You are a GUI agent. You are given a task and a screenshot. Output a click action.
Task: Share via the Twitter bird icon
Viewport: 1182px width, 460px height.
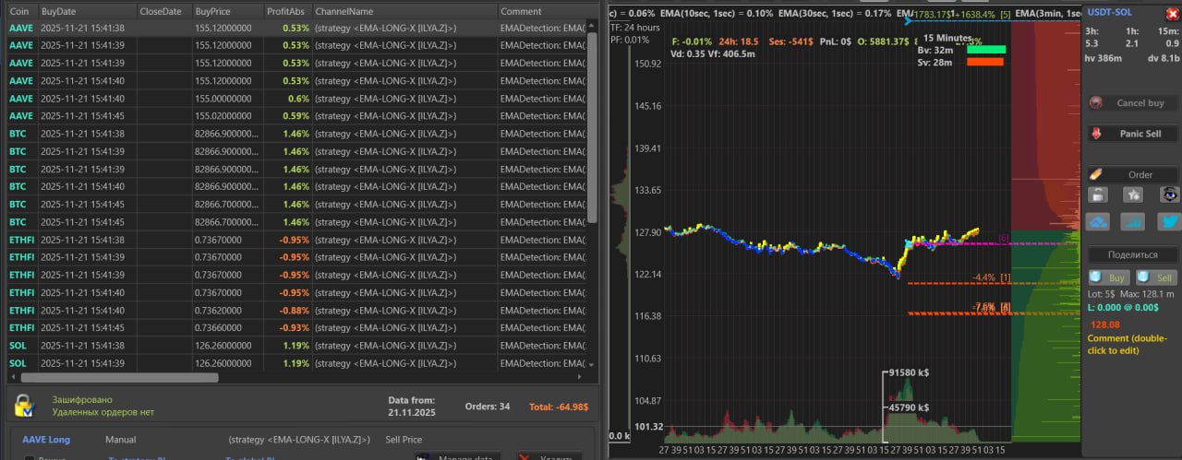tap(1168, 222)
